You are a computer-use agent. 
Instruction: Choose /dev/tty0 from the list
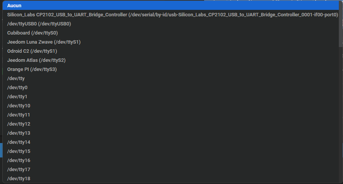pyautogui.click(x=17, y=88)
